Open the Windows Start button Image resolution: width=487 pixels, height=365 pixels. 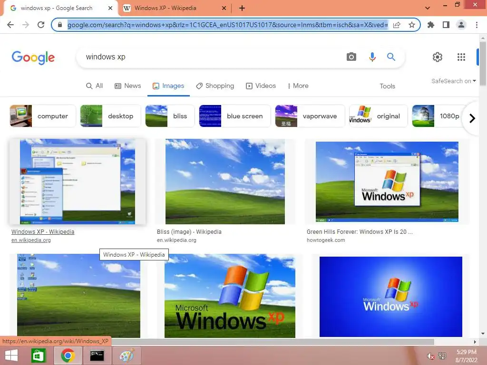11,355
